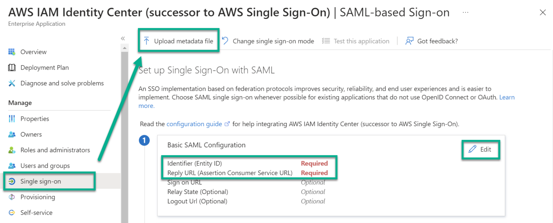The width and height of the screenshot is (553, 223).
Task: Click Upload metadata file in the toolbar
Action: pos(179,41)
